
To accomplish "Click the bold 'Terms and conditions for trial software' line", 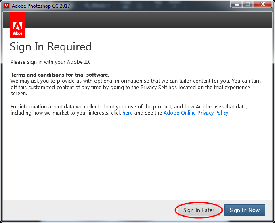I will click(60, 75).
